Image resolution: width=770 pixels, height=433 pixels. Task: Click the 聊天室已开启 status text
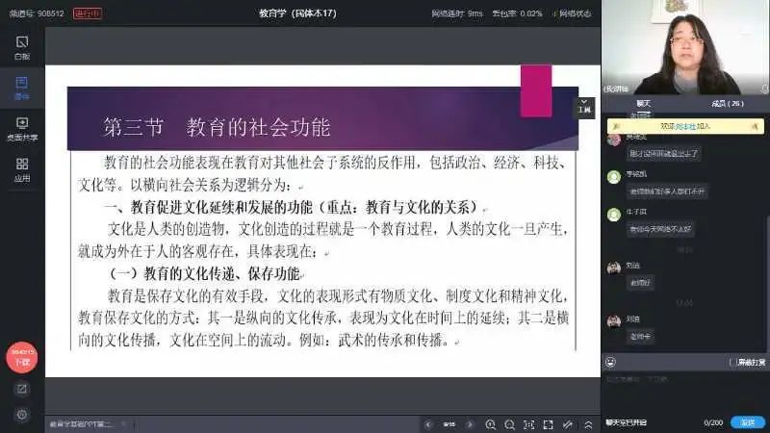tap(626, 422)
